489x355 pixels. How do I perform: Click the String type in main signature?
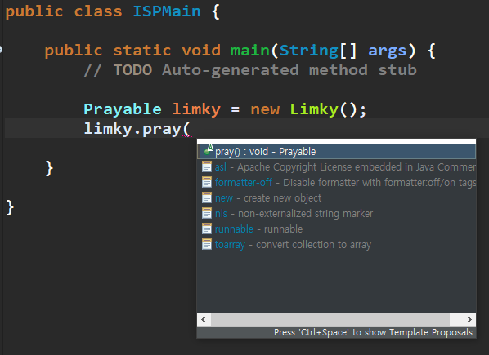(309, 51)
